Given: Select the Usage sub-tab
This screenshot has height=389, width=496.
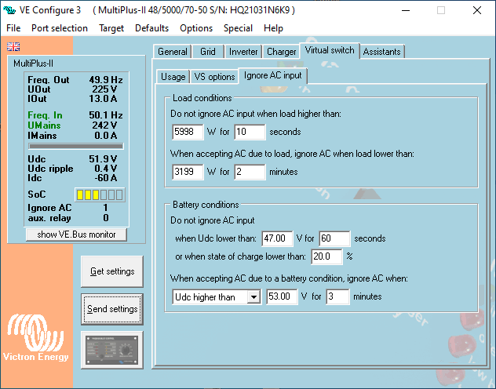Looking at the screenshot, I should tap(173, 77).
